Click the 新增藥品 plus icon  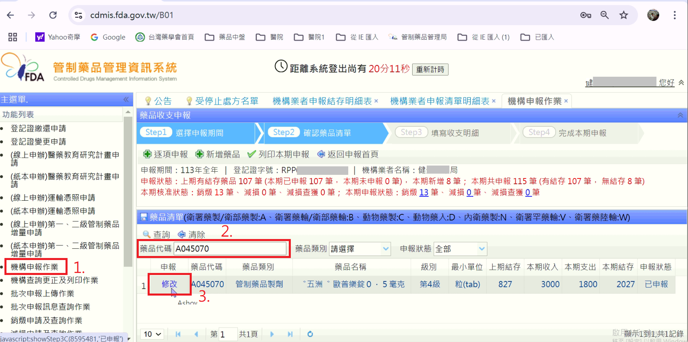199,154
